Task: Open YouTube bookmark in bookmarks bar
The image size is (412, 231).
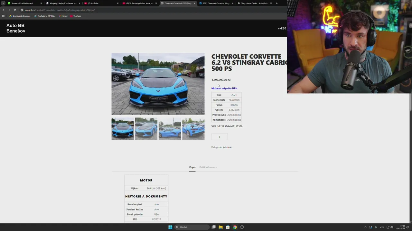Action: (76, 16)
